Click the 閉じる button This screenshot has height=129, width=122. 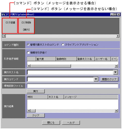pos(51,123)
